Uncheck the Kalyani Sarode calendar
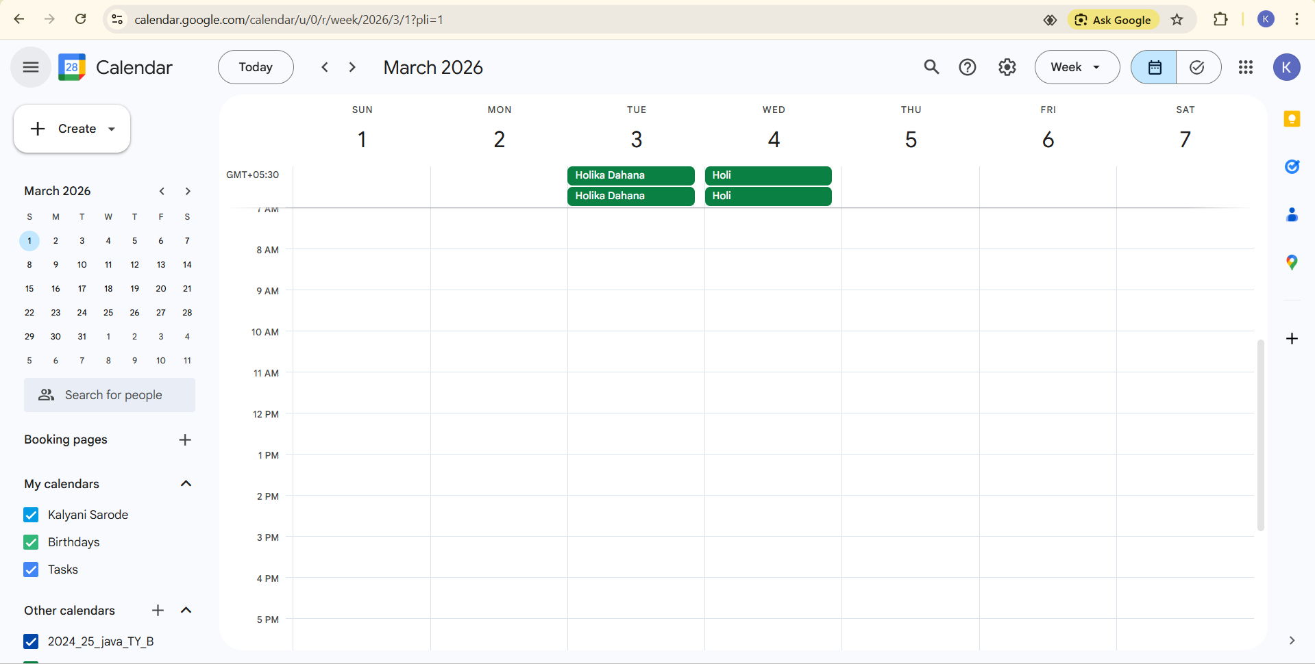The image size is (1315, 664). (x=31, y=515)
